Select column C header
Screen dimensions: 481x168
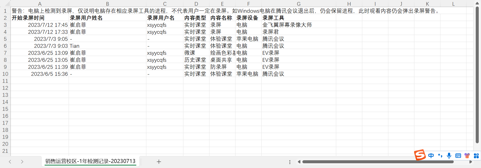pyautogui.click(x=165, y=4)
